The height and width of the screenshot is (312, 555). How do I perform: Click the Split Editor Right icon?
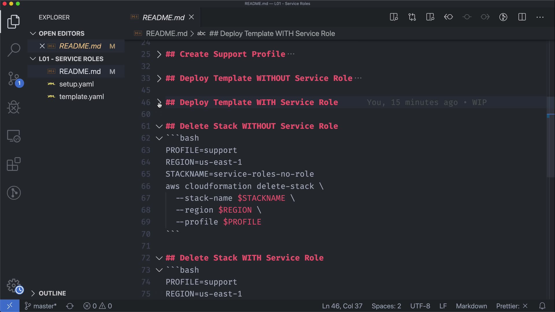522,17
